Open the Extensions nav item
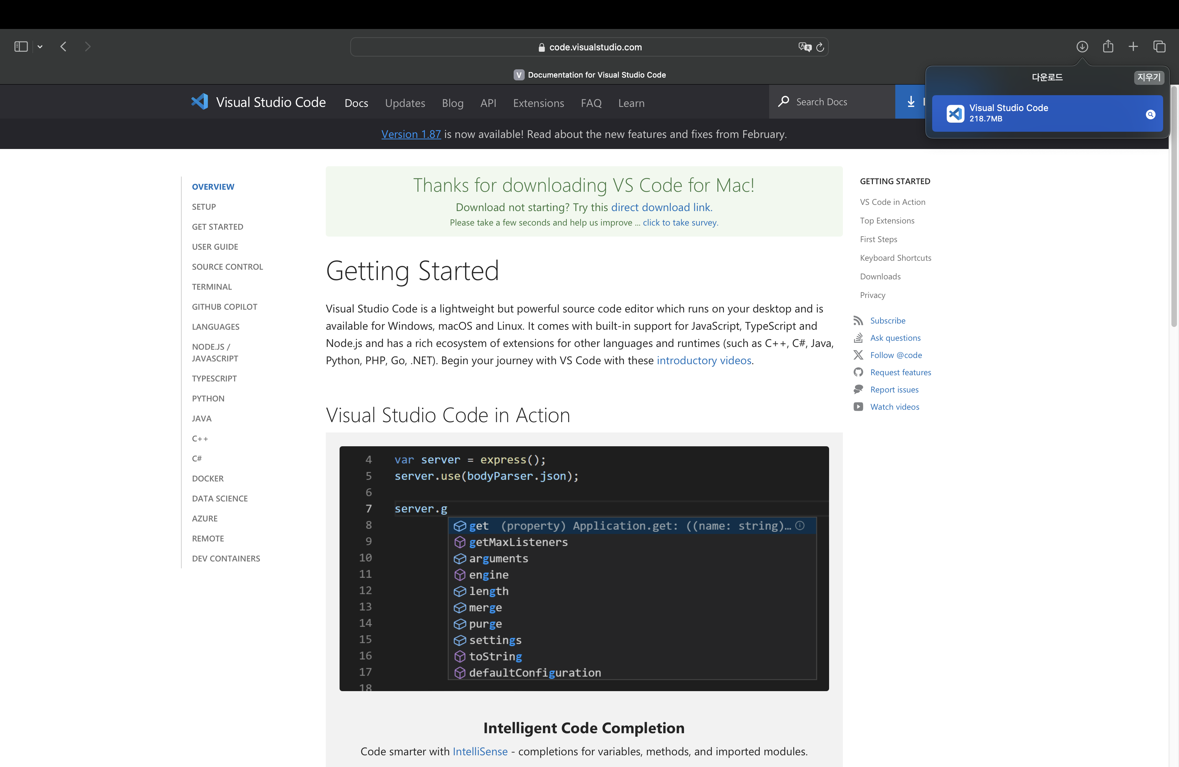 coord(538,103)
